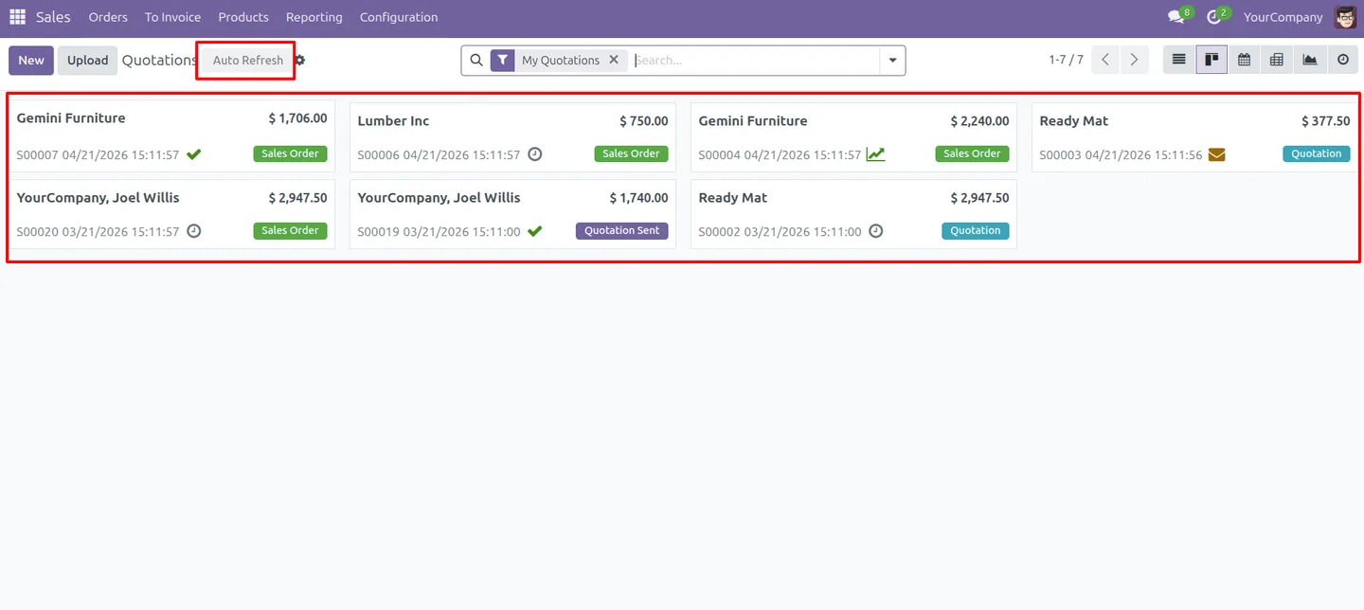Go to the next page arrow
The height and width of the screenshot is (610, 1364).
pos(1134,60)
